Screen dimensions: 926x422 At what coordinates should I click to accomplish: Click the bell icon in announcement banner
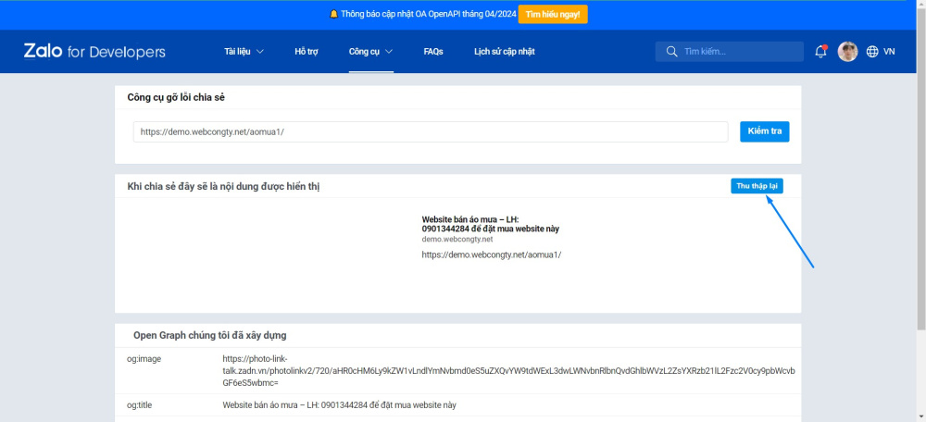tap(334, 14)
